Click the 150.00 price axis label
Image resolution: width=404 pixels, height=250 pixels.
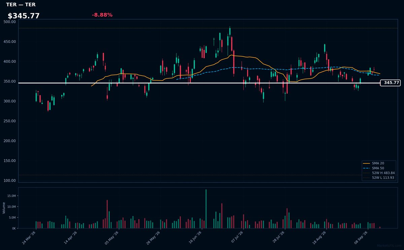click(9, 161)
